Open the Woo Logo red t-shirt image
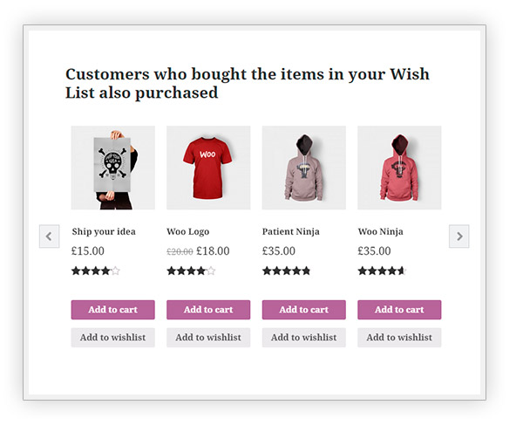 208,168
